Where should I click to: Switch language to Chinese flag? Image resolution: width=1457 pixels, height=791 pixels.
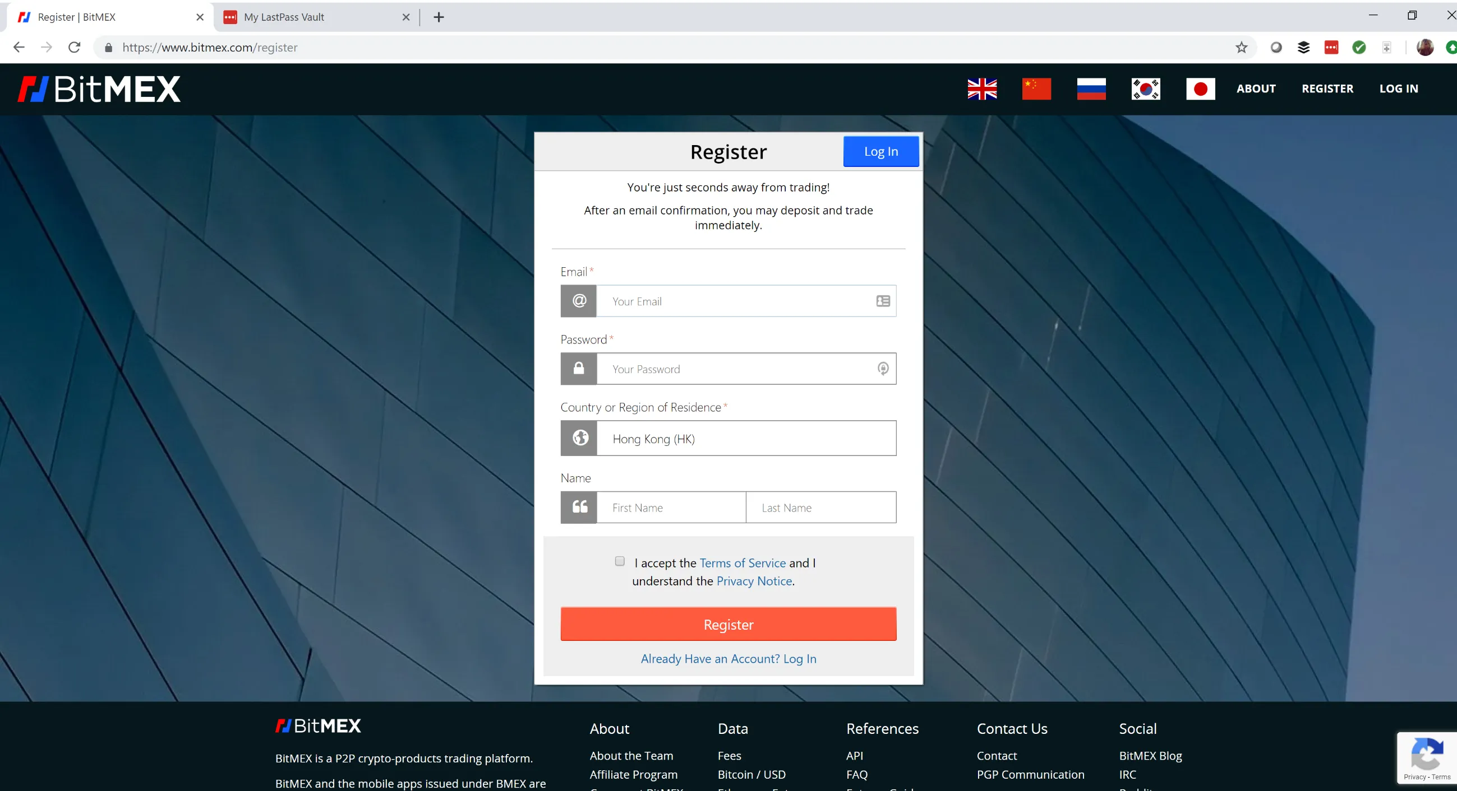click(x=1036, y=89)
